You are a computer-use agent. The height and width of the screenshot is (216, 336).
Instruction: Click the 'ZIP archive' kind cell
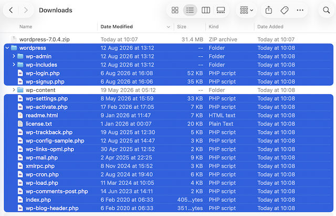[x=223, y=39]
